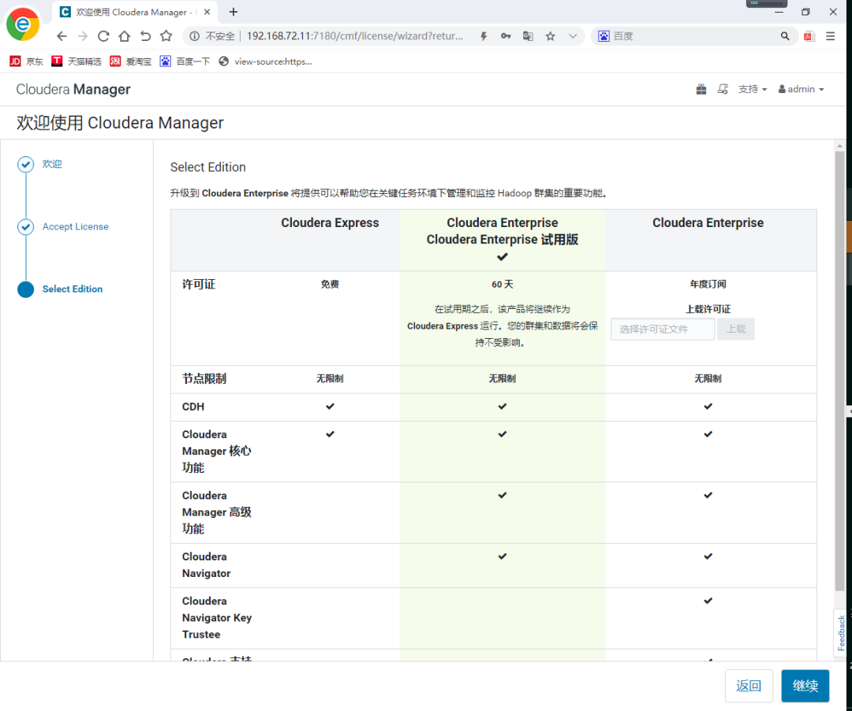Click the undo/restore tab arrow icon
852x711 pixels.
tap(145, 36)
